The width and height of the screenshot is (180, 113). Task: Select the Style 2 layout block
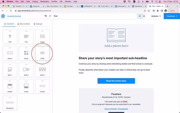click(x=26, y=70)
